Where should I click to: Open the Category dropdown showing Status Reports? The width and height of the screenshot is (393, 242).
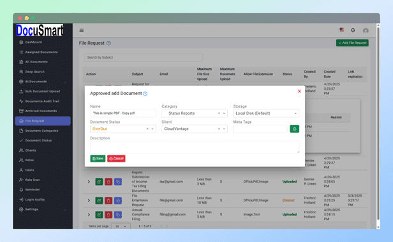(x=195, y=113)
